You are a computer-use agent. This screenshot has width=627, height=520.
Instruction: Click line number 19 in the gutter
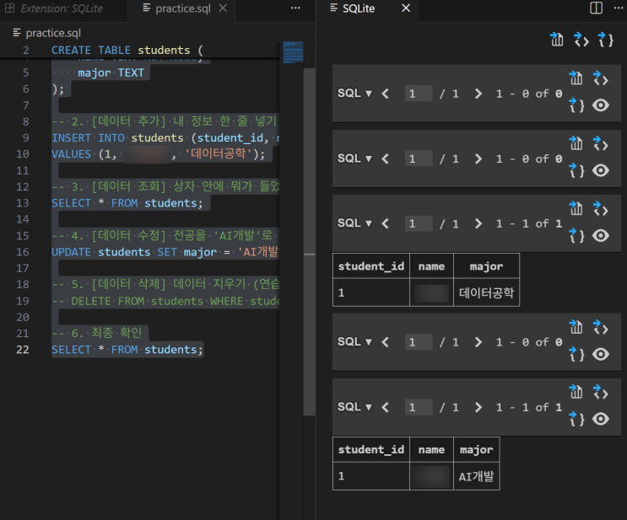coord(23,301)
